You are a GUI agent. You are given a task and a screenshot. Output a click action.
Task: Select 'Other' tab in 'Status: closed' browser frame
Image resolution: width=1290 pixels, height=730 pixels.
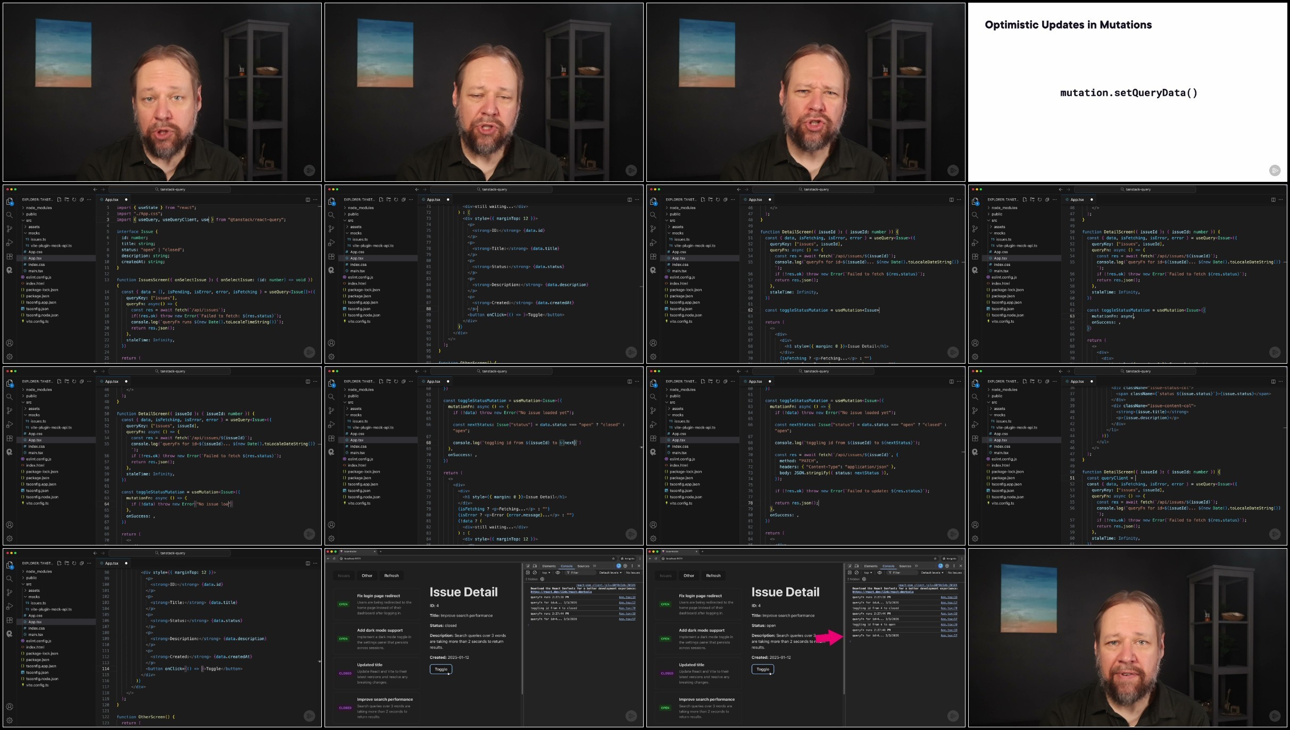(367, 576)
